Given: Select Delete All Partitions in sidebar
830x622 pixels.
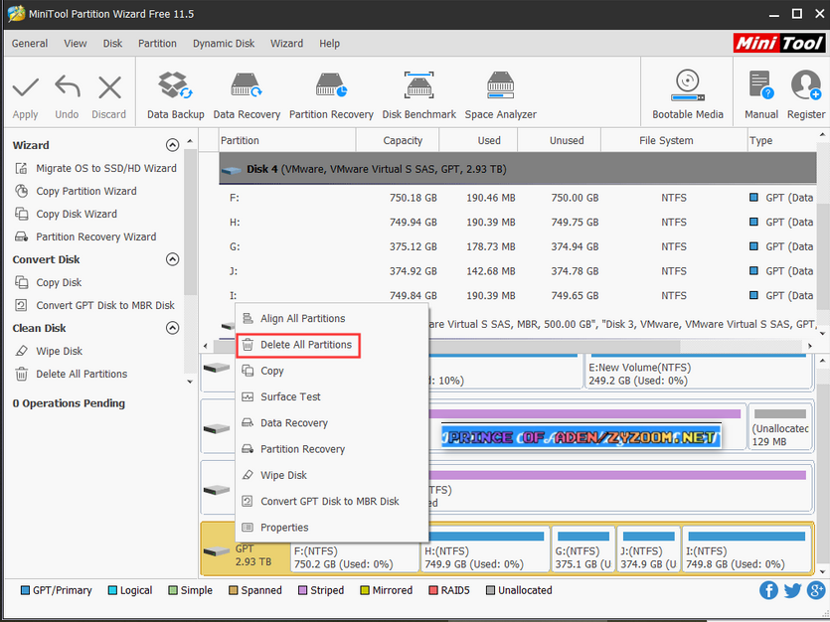Looking at the screenshot, I should tap(71, 374).
